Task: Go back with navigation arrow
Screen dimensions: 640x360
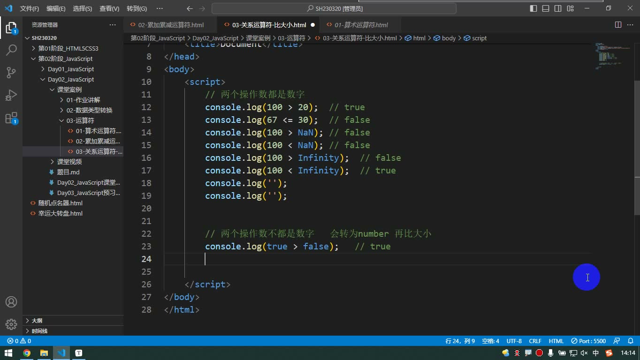Action: (x=190, y=8)
